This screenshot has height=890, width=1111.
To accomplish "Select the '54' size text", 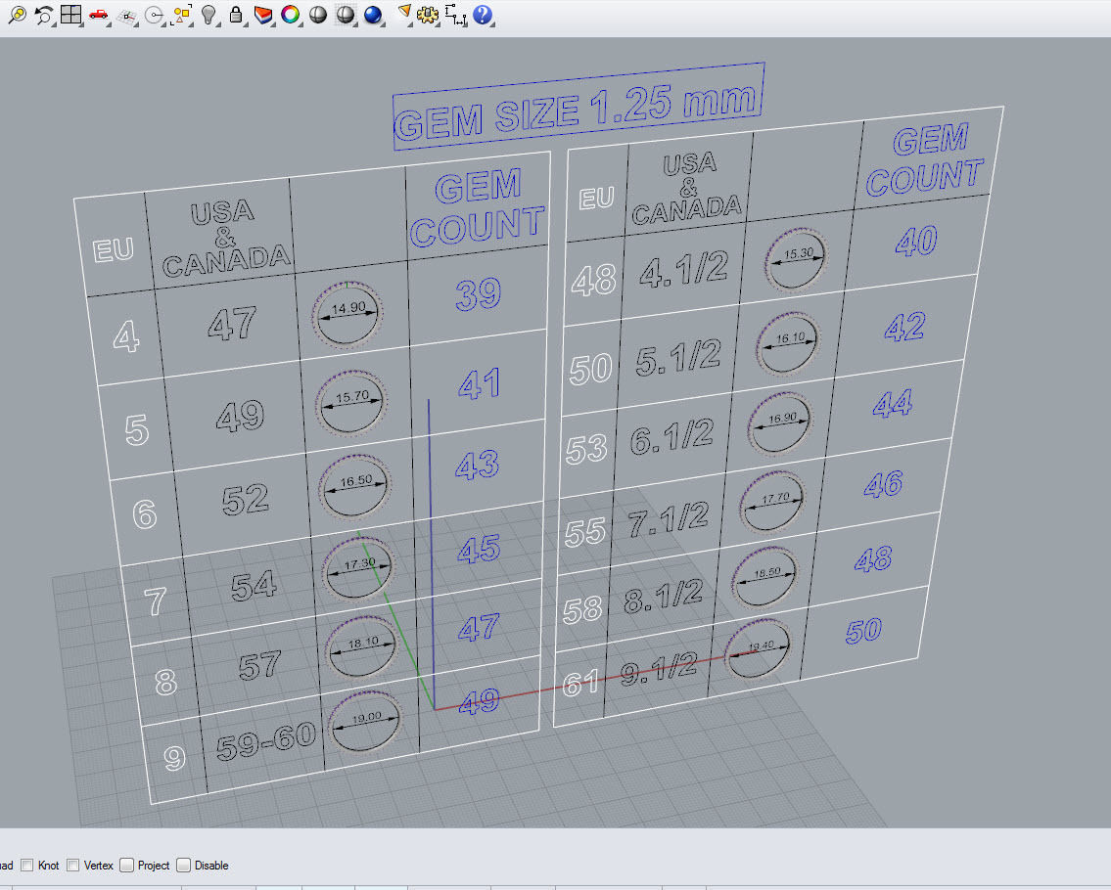I will [253, 586].
